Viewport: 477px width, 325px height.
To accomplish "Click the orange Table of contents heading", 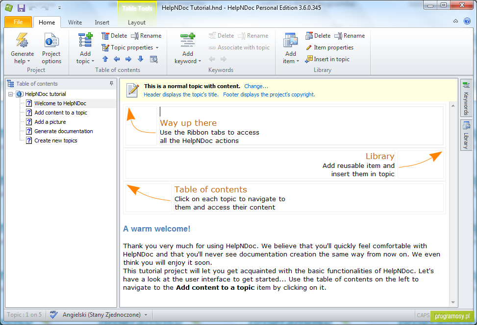I will (210, 189).
